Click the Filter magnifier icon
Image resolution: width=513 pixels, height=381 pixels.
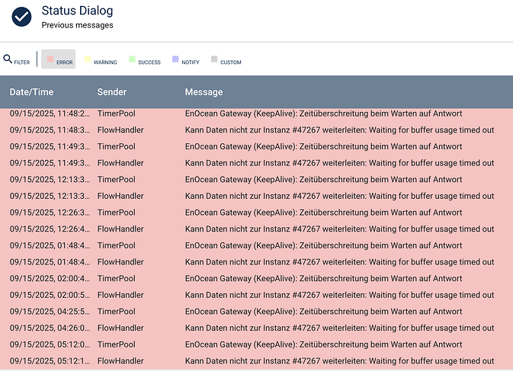click(8, 59)
